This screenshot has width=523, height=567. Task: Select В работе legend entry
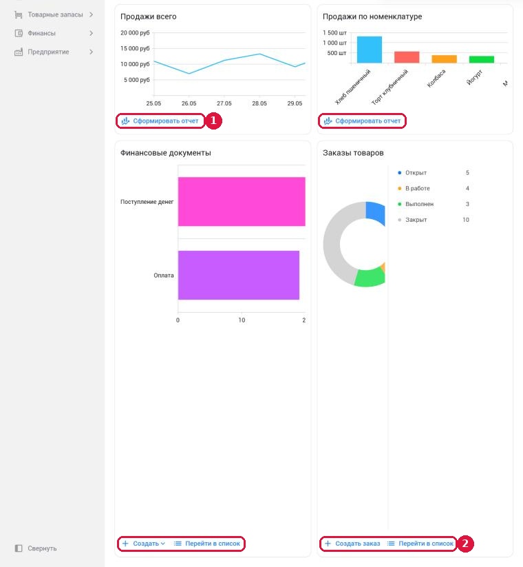click(433, 188)
